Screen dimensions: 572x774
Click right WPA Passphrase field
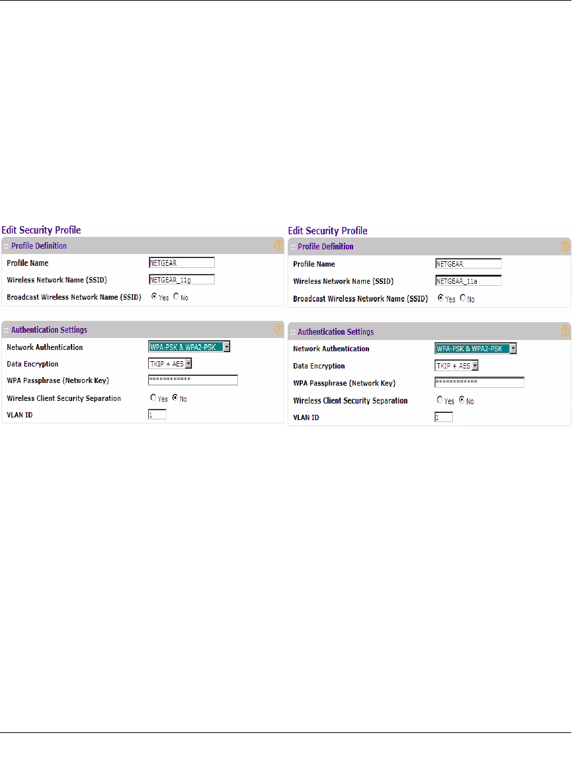tap(479, 382)
